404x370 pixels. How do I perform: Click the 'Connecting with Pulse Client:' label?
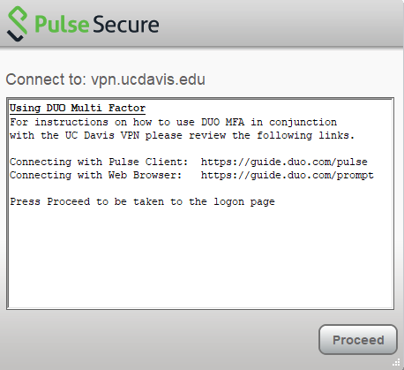(99, 162)
